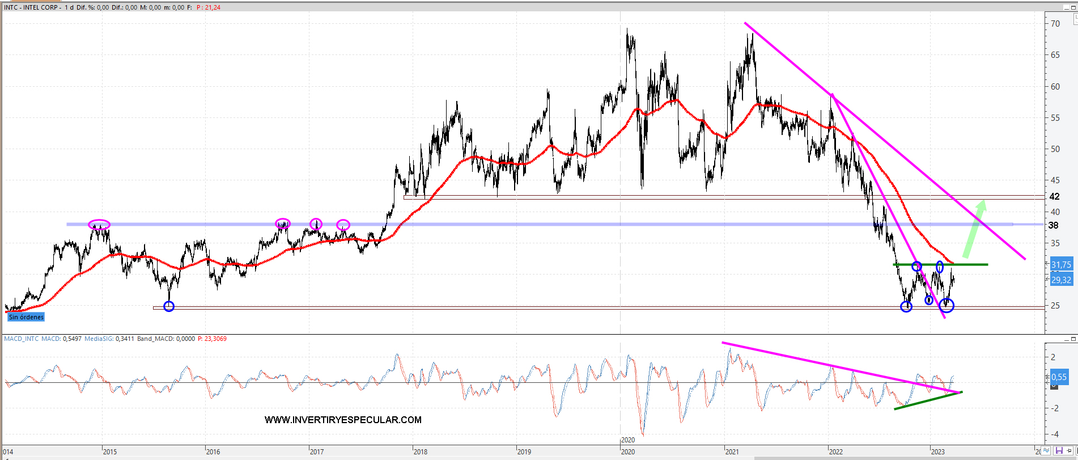The width and height of the screenshot is (1078, 460).
Task: Click the pin icon next to save
Action: pos(1070,451)
